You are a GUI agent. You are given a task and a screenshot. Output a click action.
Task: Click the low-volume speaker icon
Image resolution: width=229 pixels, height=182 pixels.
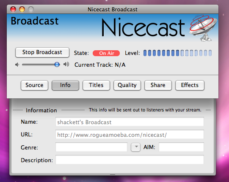17,65
